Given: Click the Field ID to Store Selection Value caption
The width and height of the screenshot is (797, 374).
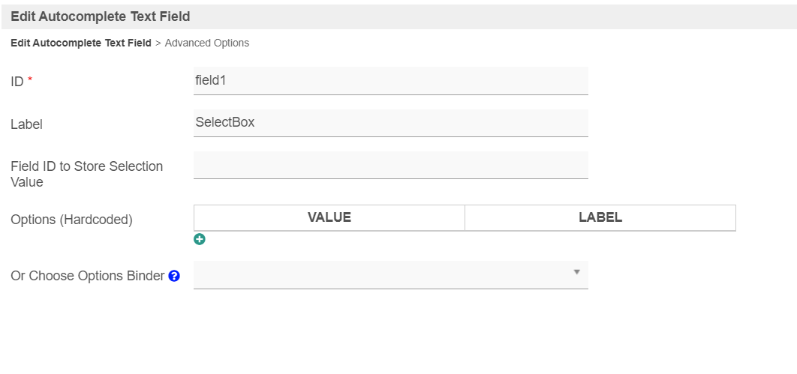Looking at the screenshot, I should click(86, 174).
